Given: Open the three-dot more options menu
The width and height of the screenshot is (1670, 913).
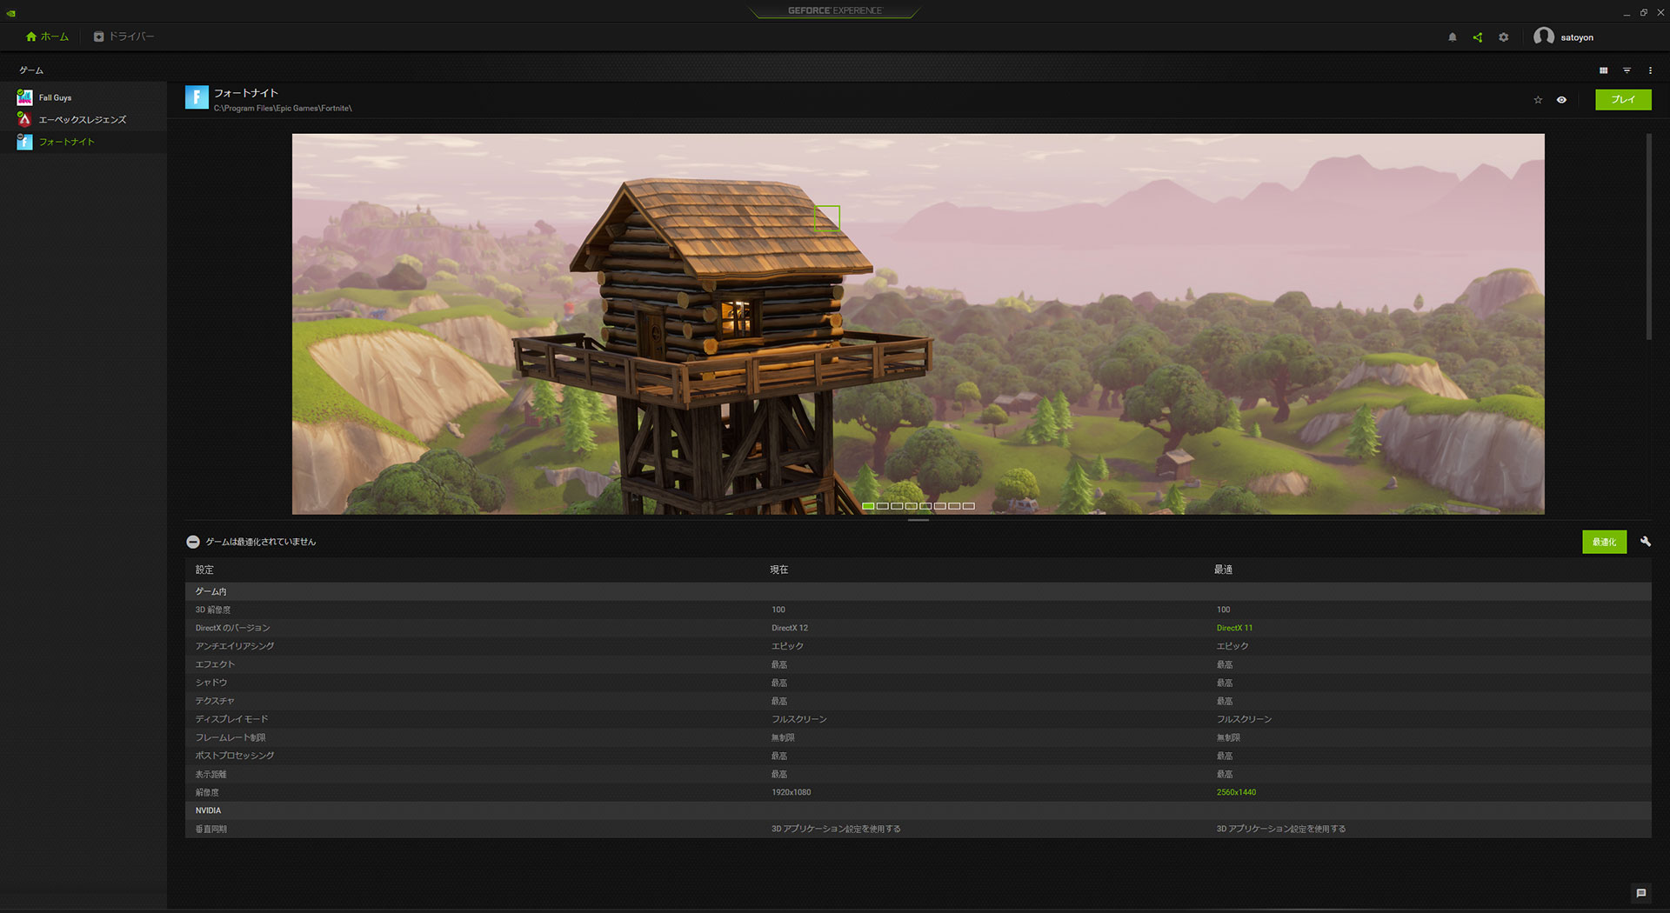Looking at the screenshot, I should 1650,70.
